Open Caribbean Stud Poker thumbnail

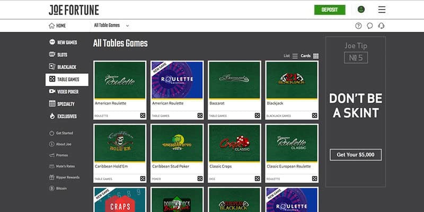pos(177,143)
